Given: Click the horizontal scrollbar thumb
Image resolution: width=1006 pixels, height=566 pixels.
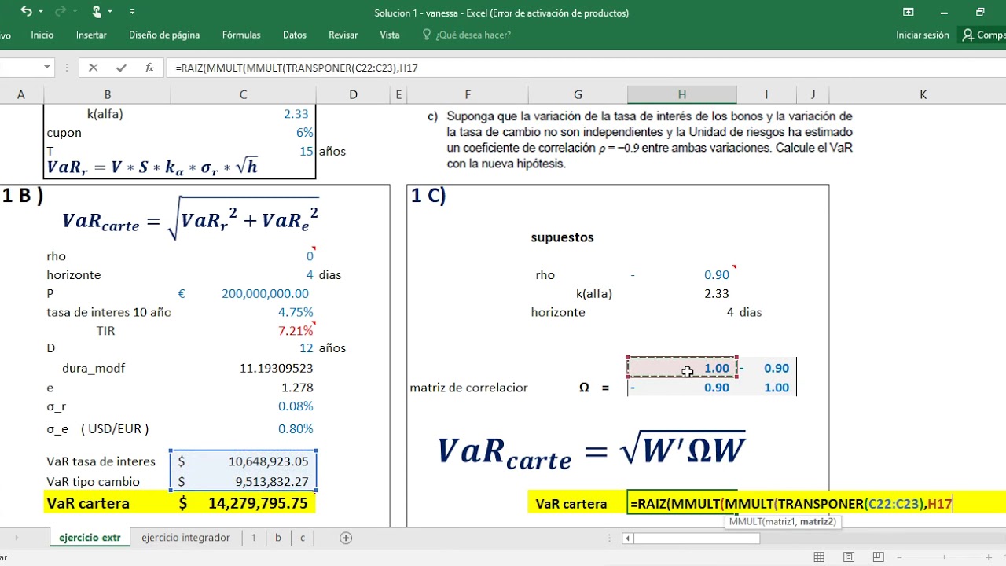Looking at the screenshot, I should tap(696, 538).
